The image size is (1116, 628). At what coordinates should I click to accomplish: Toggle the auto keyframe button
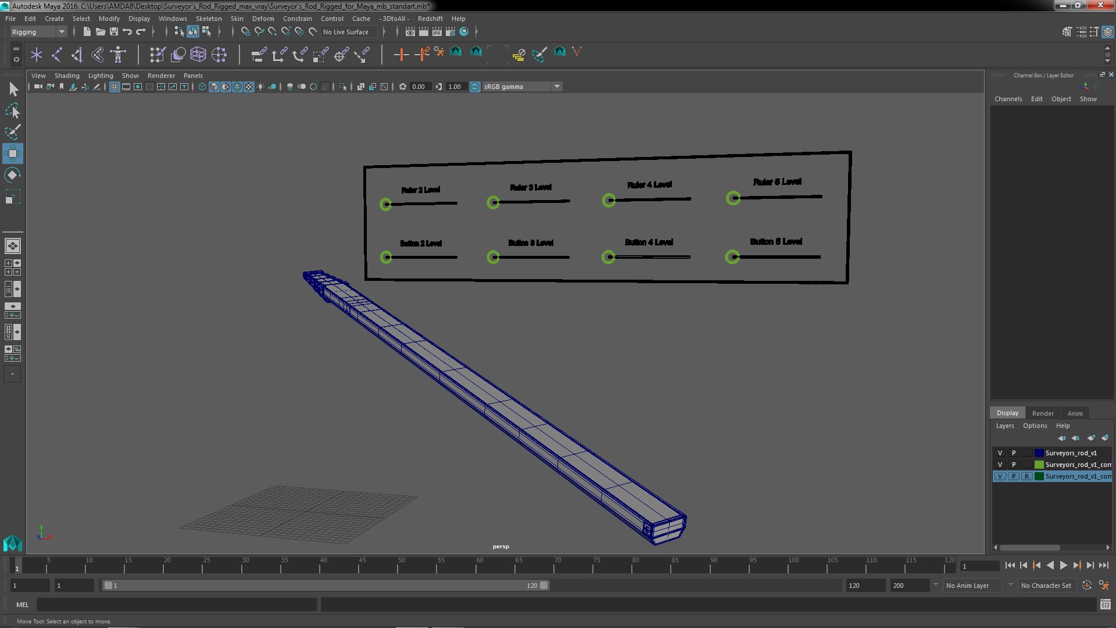1086,586
